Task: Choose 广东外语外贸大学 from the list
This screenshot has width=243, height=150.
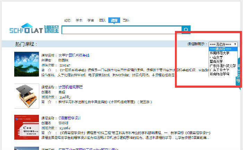Action: coord(223,66)
